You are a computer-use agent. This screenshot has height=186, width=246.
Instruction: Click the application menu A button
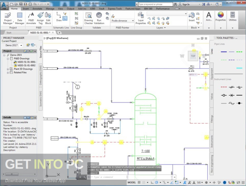tap(4, 5)
